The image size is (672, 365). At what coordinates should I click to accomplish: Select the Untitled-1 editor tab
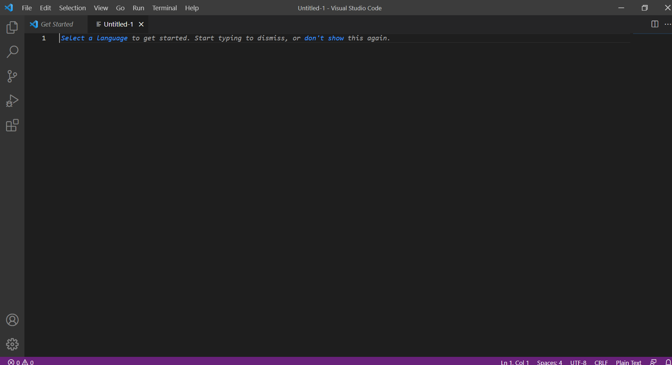(118, 24)
